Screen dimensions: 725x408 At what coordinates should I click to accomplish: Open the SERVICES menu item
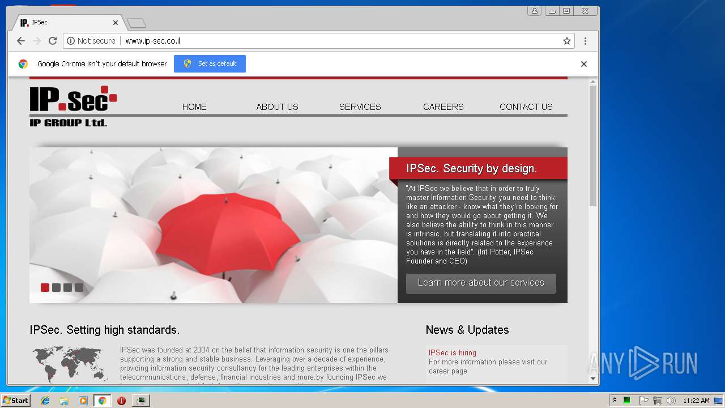[x=360, y=107]
